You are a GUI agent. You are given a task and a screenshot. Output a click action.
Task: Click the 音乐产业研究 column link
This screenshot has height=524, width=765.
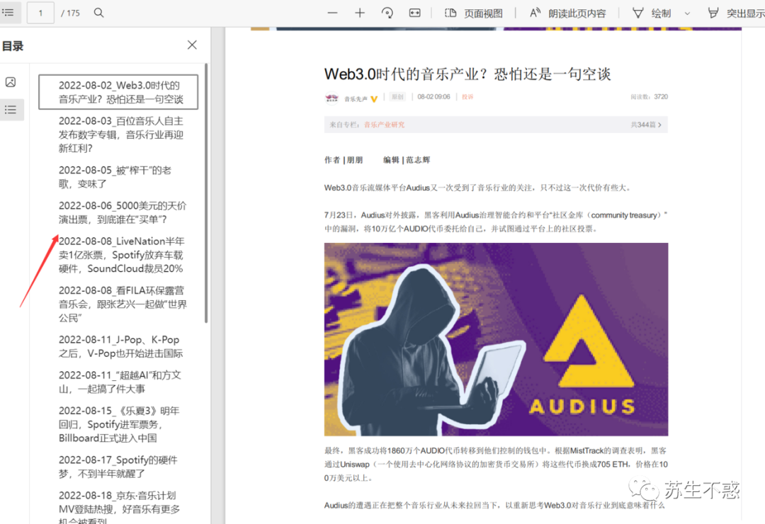pyautogui.click(x=384, y=125)
